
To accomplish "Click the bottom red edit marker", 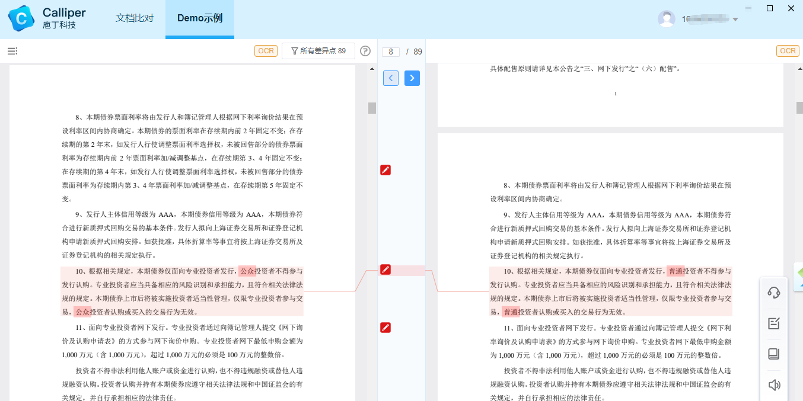I will (x=385, y=328).
